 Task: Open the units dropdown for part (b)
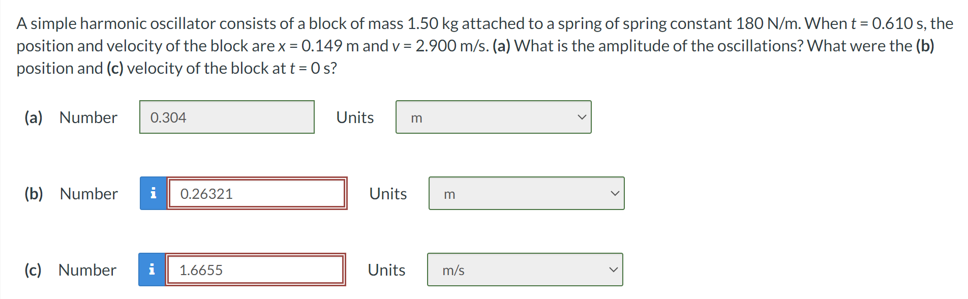click(x=526, y=193)
